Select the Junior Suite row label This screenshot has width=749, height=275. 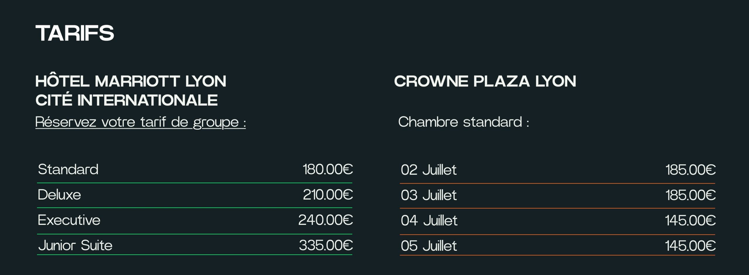coord(75,245)
